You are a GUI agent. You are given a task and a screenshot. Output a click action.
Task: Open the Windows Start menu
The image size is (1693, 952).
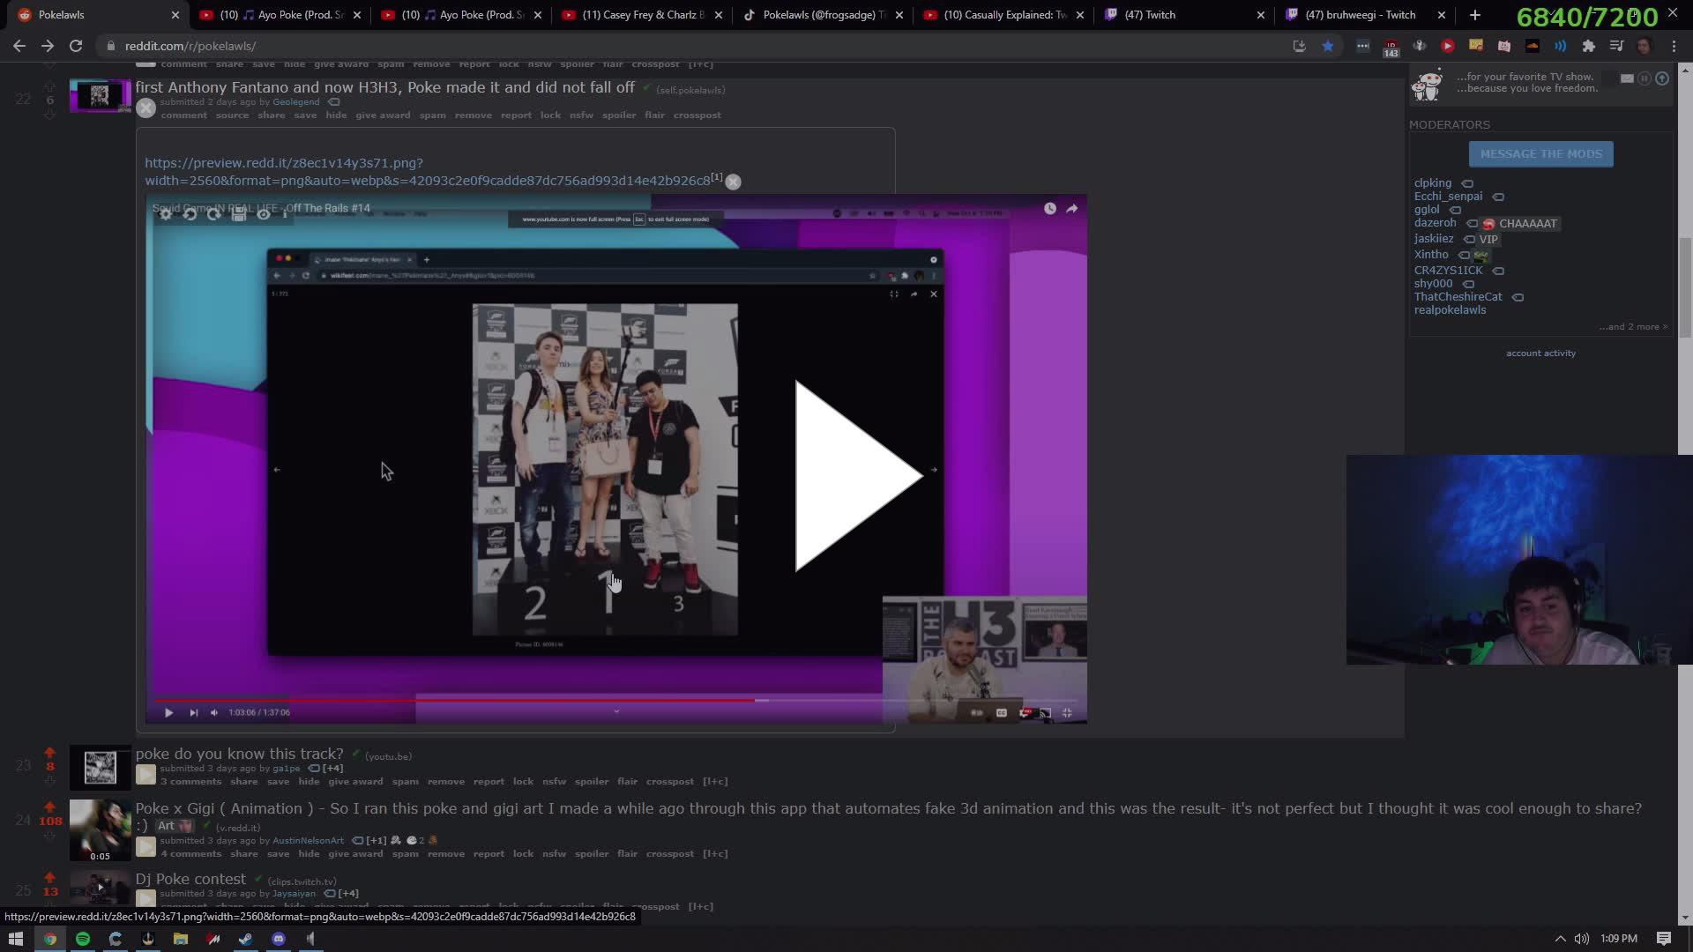pos(17,939)
